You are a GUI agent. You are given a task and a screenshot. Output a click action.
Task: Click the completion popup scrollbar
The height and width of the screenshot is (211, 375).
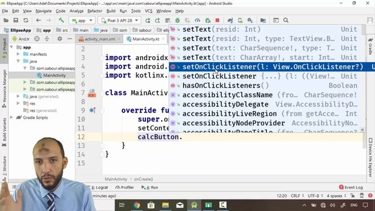[x=363, y=30]
